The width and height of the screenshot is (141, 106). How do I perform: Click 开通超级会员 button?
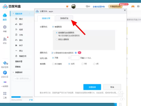[x=115, y=7]
